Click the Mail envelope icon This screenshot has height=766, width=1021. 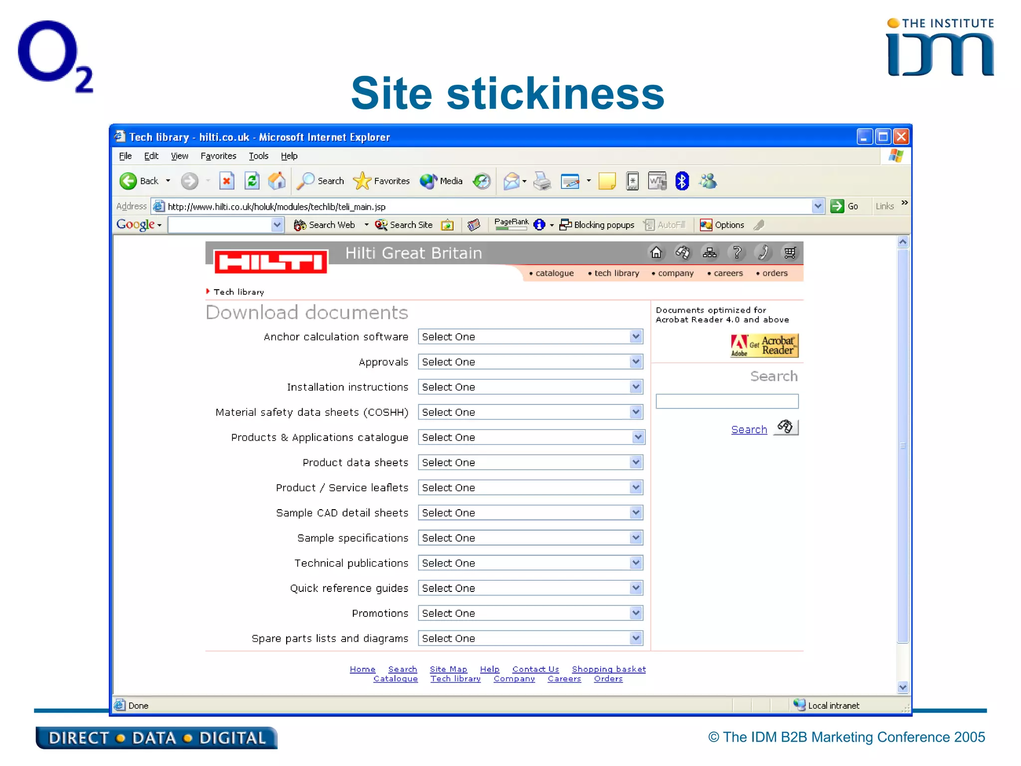[511, 181]
